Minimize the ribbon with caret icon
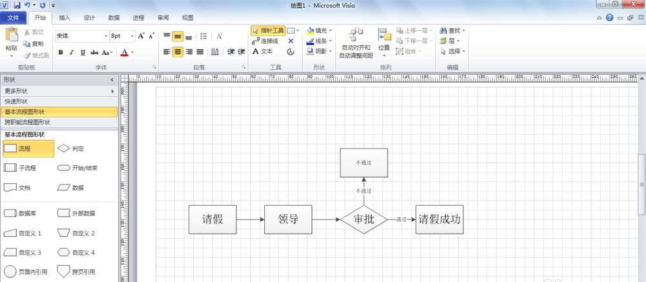This screenshot has width=646, height=282. pyautogui.click(x=600, y=17)
